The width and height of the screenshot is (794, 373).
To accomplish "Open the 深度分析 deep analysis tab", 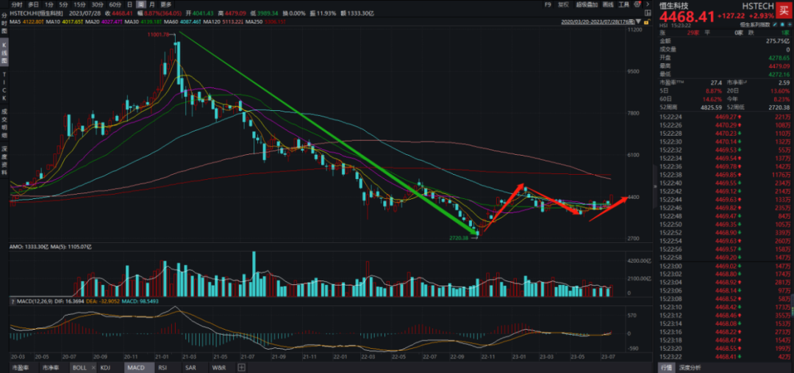I will tap(689, 367).
